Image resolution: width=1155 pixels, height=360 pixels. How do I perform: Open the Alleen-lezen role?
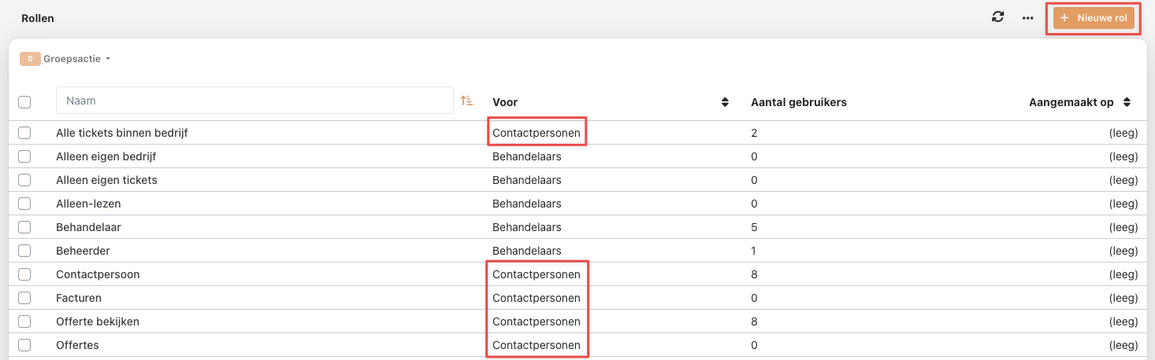88,204
